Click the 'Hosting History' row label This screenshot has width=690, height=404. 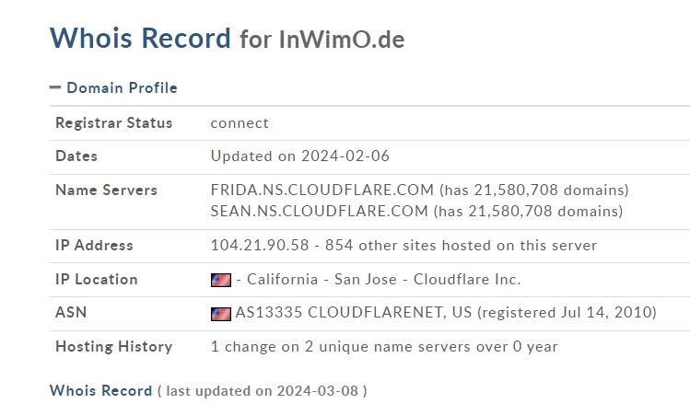tap(113, 346)
